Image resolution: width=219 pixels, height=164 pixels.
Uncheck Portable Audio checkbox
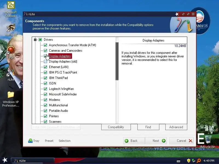point(45,111)
